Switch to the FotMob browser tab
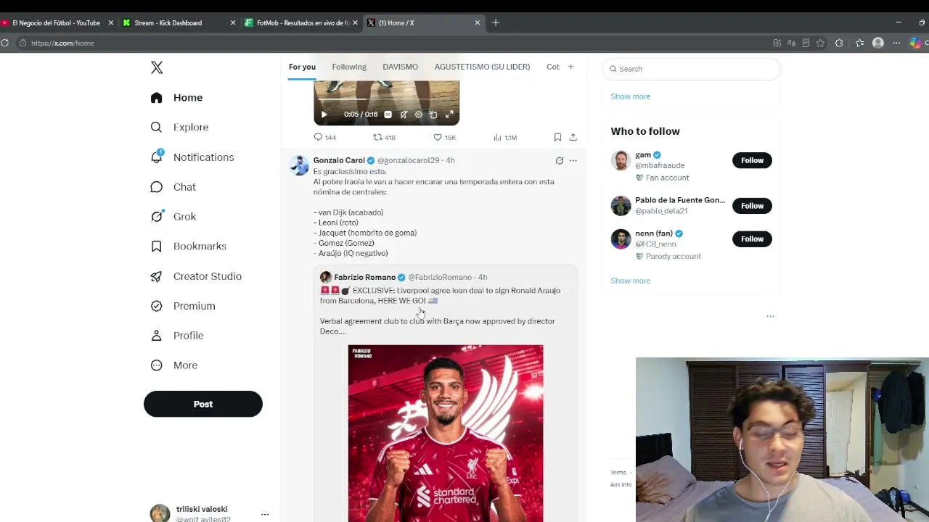This screenshot has height=522, width=929. pyautogui.click(x=301, y=22)
